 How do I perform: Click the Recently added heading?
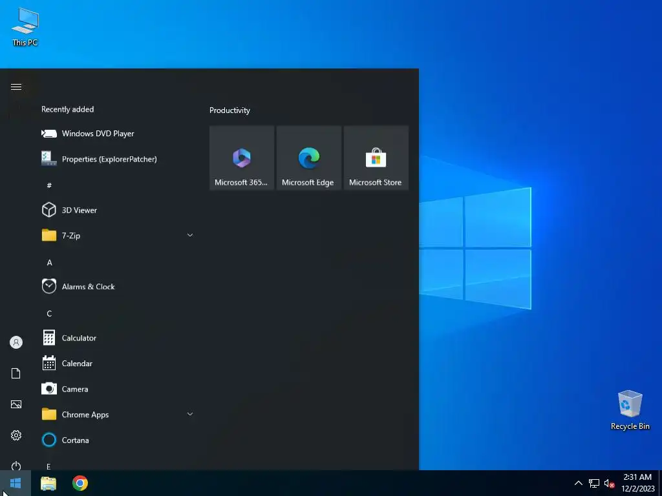[x=67, y=109]
